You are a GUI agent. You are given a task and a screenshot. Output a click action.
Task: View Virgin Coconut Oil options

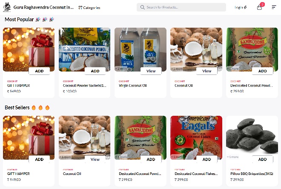coord(151,71)
